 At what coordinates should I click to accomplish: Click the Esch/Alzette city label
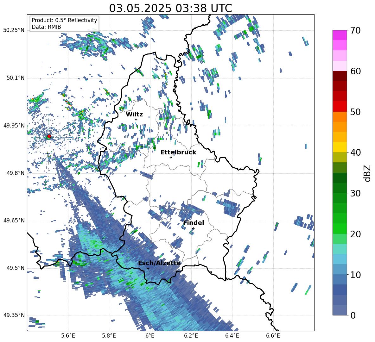[x=159, y=263]
